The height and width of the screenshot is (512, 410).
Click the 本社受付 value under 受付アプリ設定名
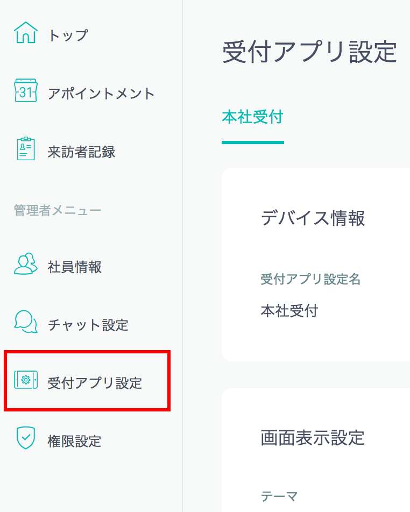tap(289, 310)
